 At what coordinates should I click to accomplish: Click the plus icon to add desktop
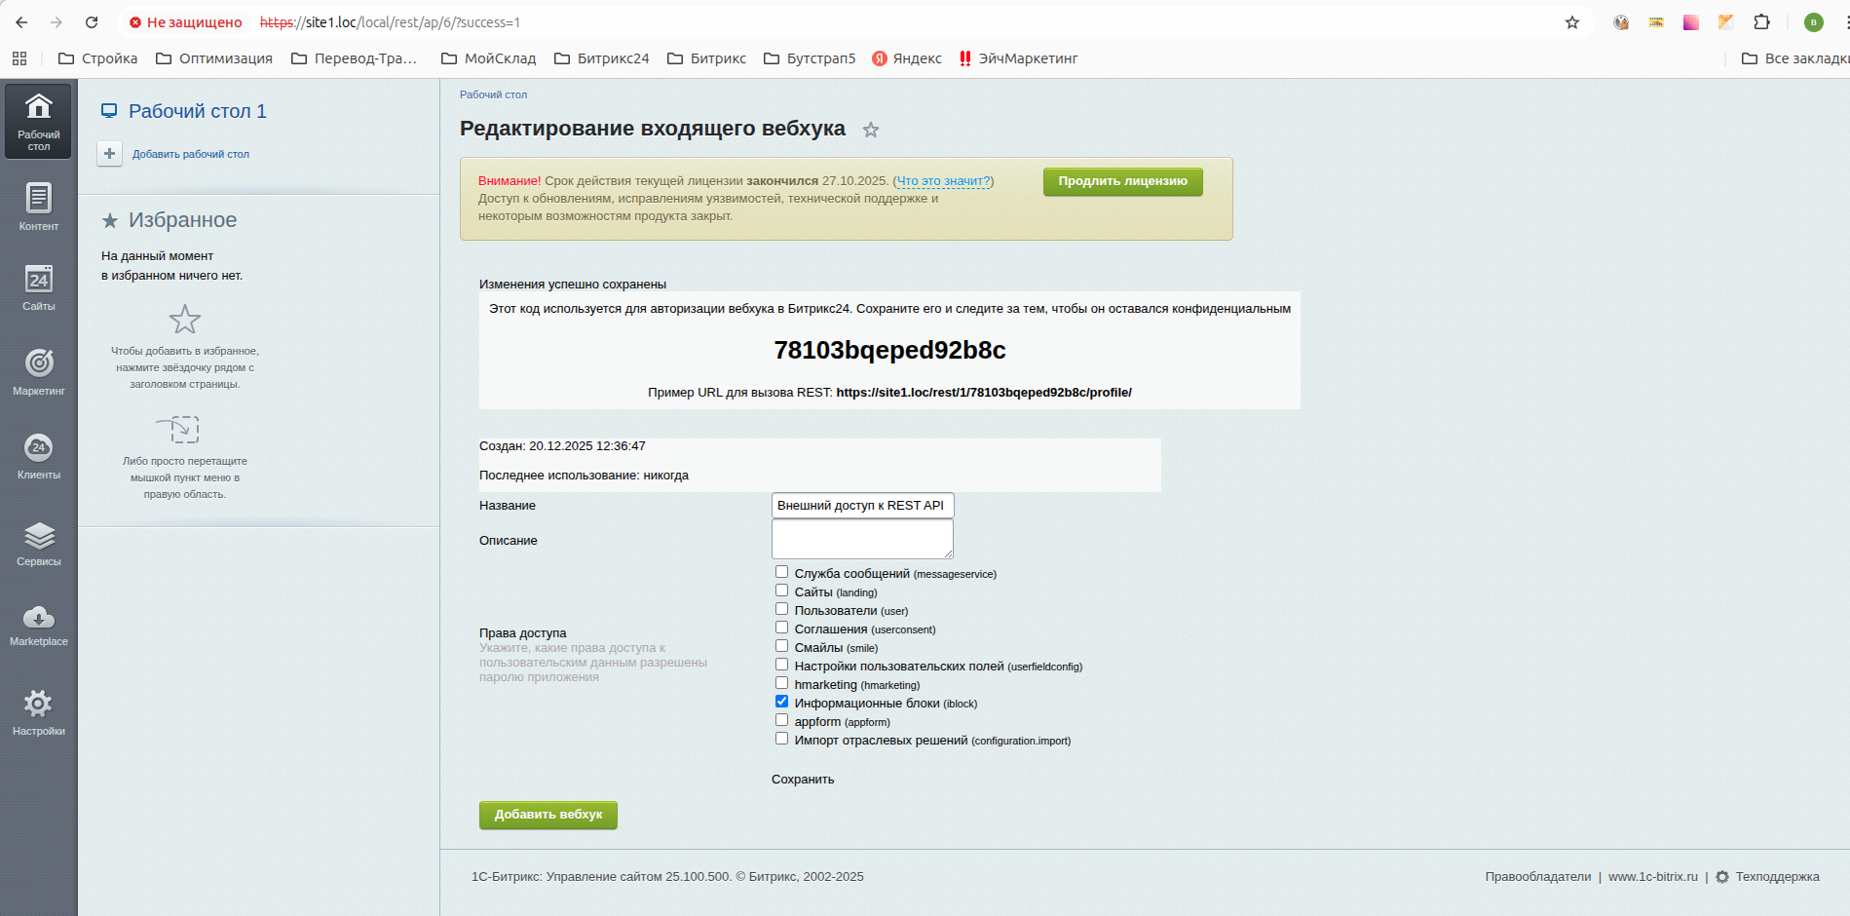point(109,154)
